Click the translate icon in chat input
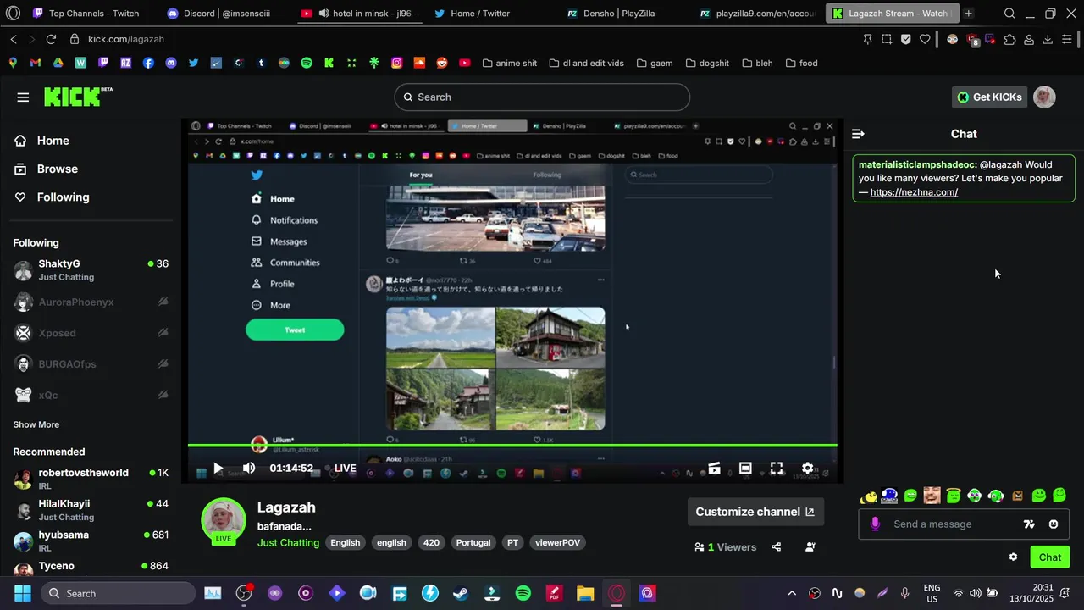The height and width of the screenshot is (610, 1084). pyautogui.click(x=1029, y=524)
